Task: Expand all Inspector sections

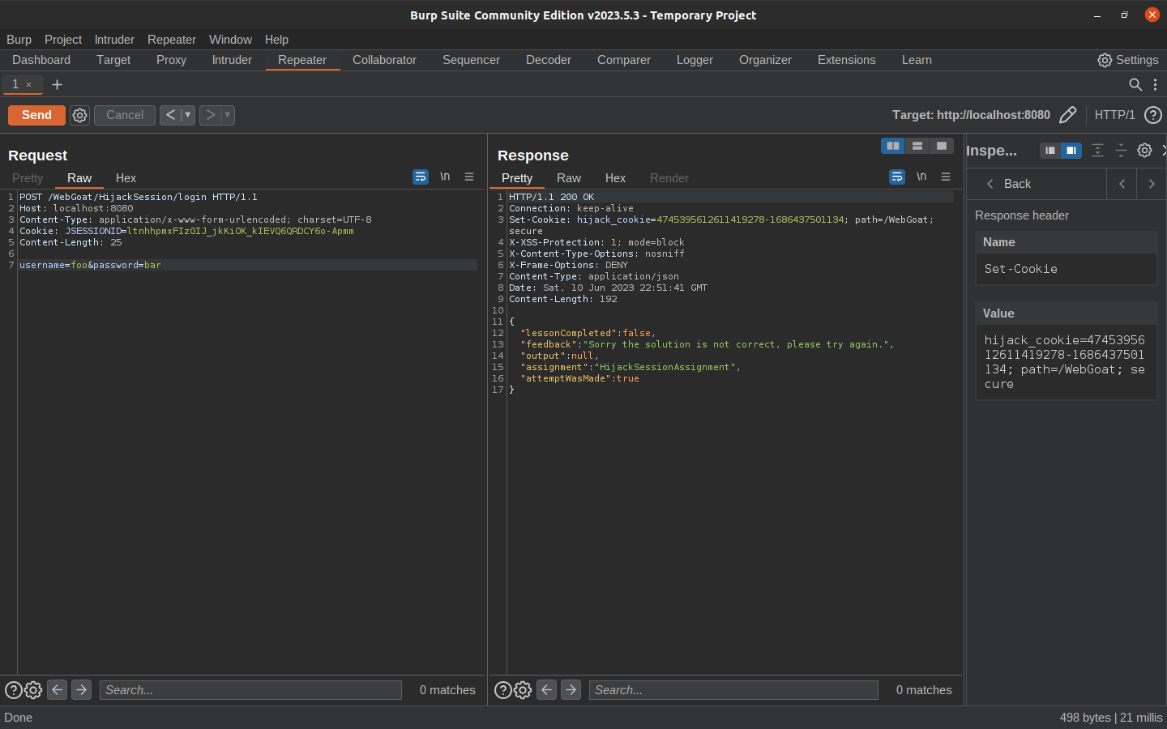Action: pyautogui.click(x=1097, y=151)
